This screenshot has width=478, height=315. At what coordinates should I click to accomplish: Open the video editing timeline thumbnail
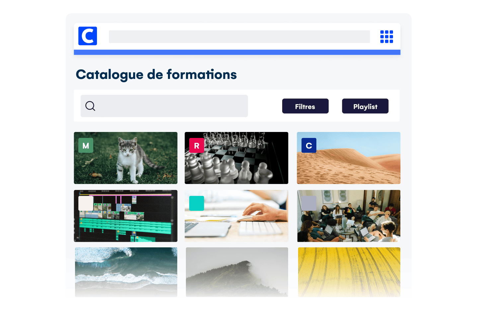coord(125,216)
